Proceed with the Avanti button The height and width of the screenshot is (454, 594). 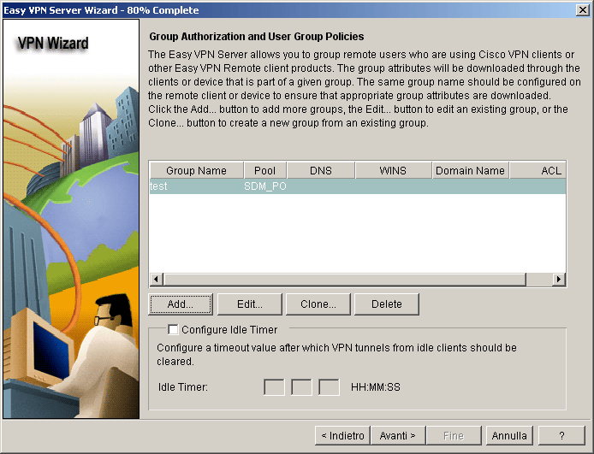[x=398, y=436]
